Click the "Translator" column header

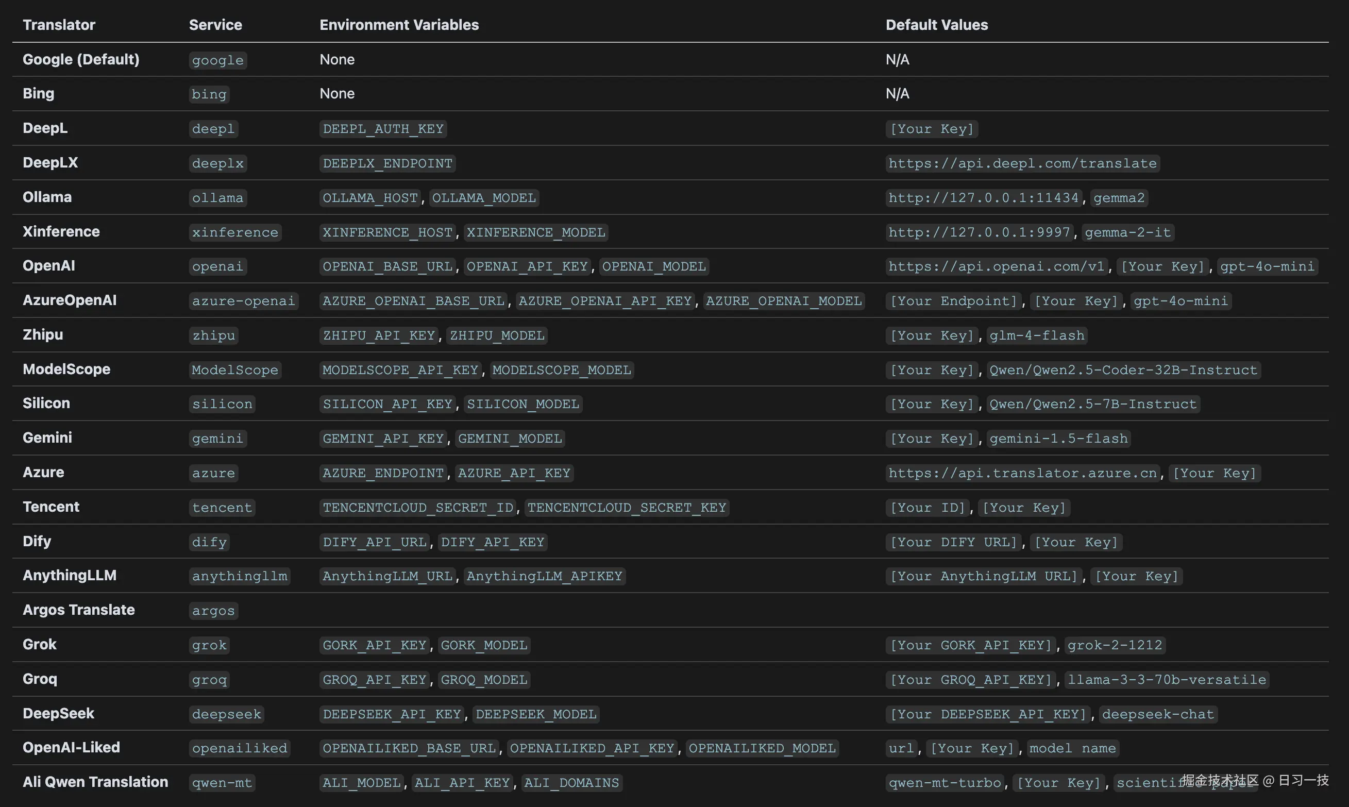[x=59, y=25]
